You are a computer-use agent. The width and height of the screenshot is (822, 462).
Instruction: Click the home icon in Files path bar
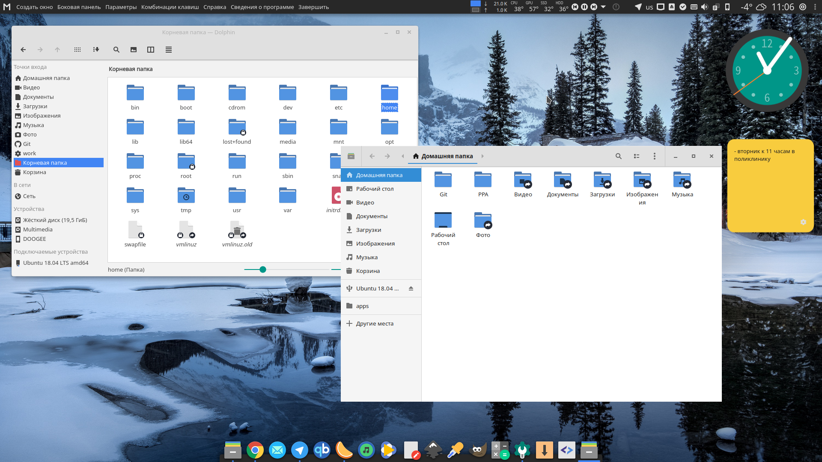coord(415,156)
